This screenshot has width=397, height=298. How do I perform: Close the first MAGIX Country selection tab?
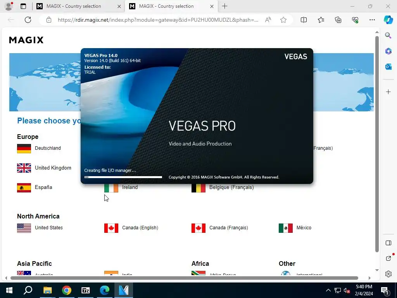[x=119, y=6]
